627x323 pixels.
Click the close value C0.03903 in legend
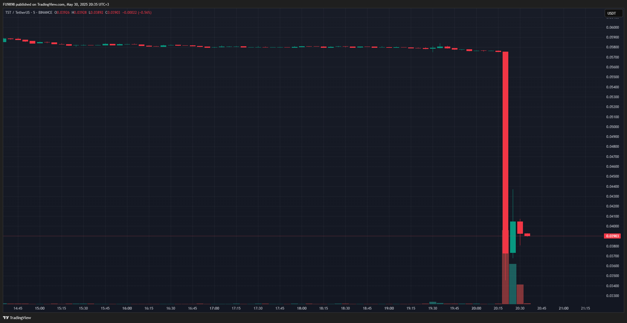click(113, 13)
